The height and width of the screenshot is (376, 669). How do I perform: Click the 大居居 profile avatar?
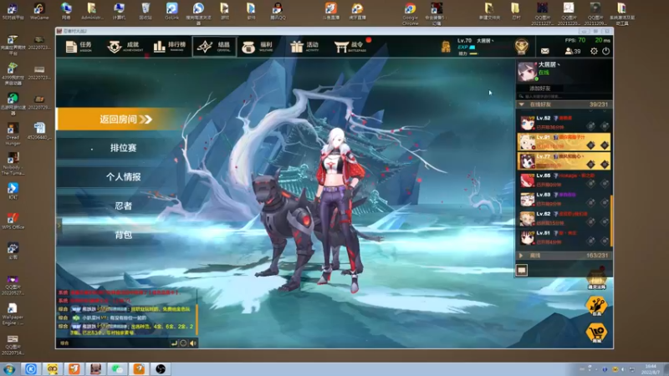click(527, 71)
